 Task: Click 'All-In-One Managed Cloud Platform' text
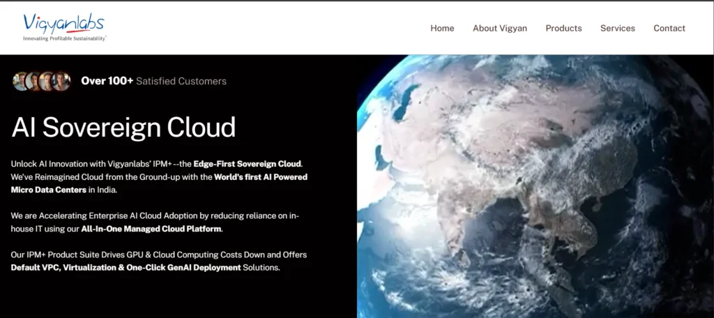151,229
